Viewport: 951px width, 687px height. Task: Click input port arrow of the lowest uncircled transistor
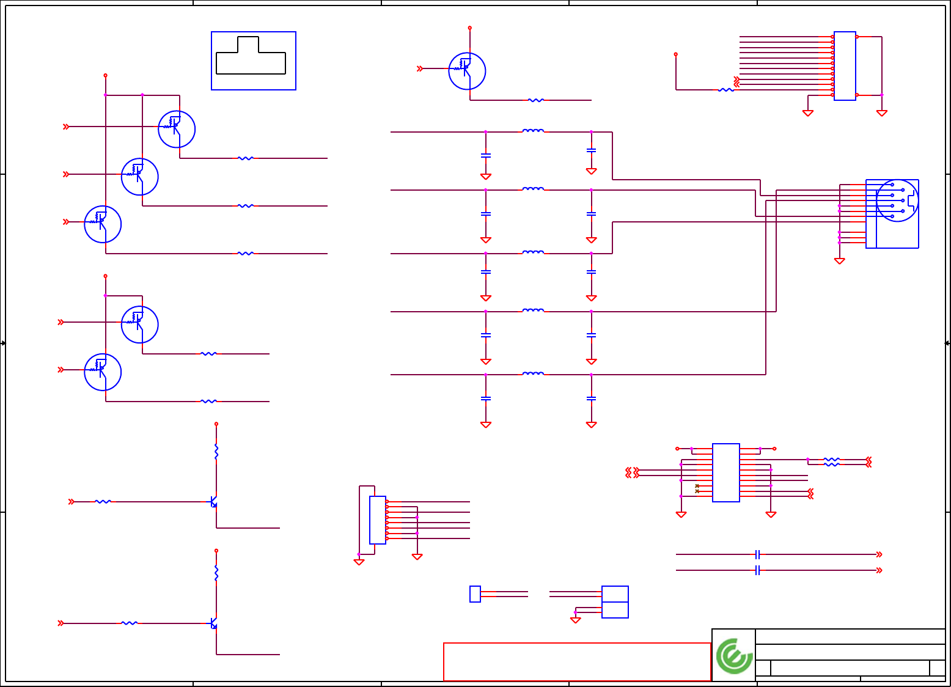(61, 623)
